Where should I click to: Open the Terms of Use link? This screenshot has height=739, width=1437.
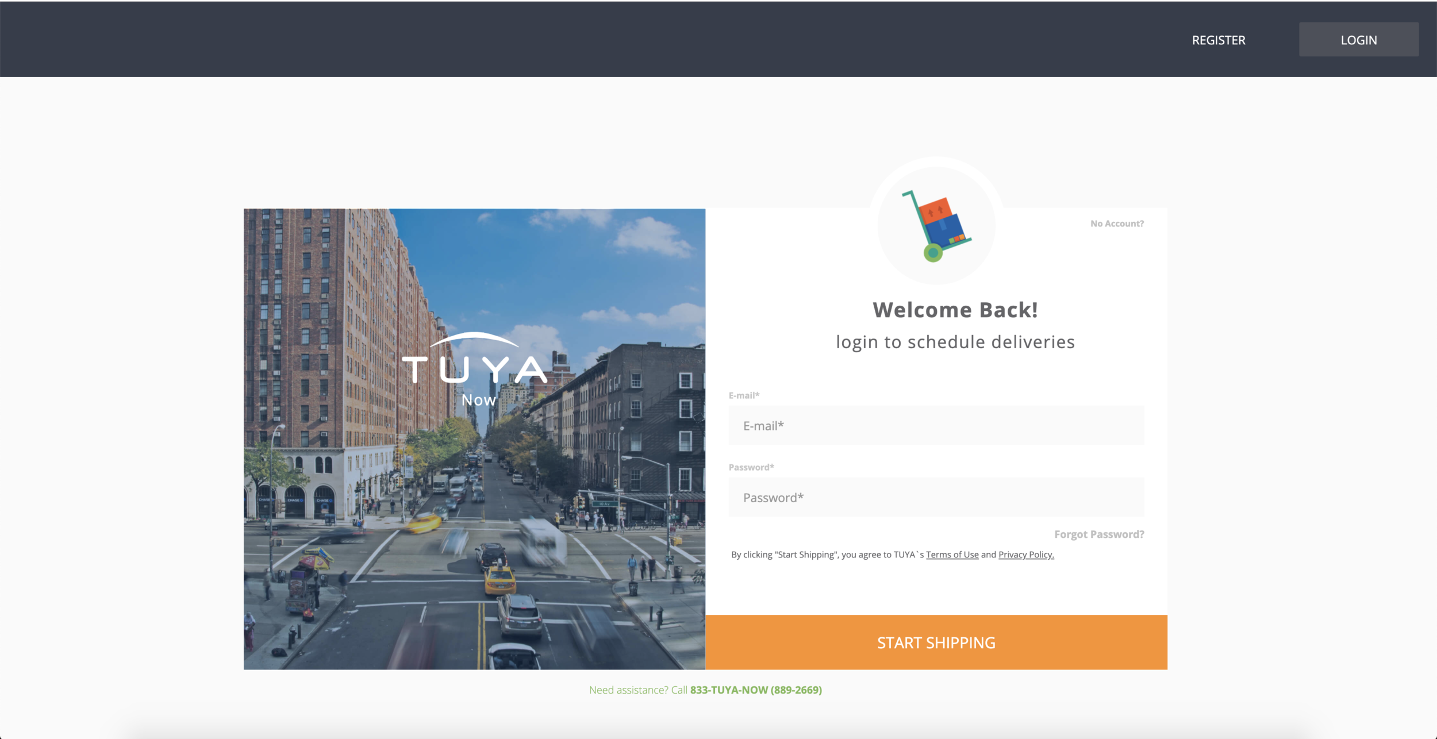click(x=952, y=555)
